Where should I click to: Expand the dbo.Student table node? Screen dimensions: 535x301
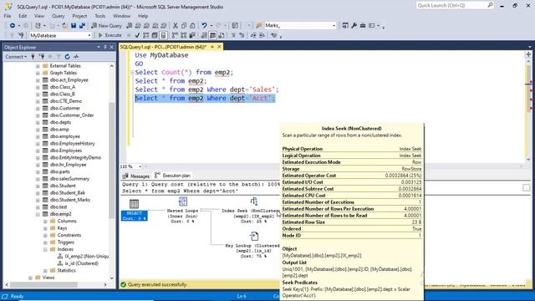38,186
